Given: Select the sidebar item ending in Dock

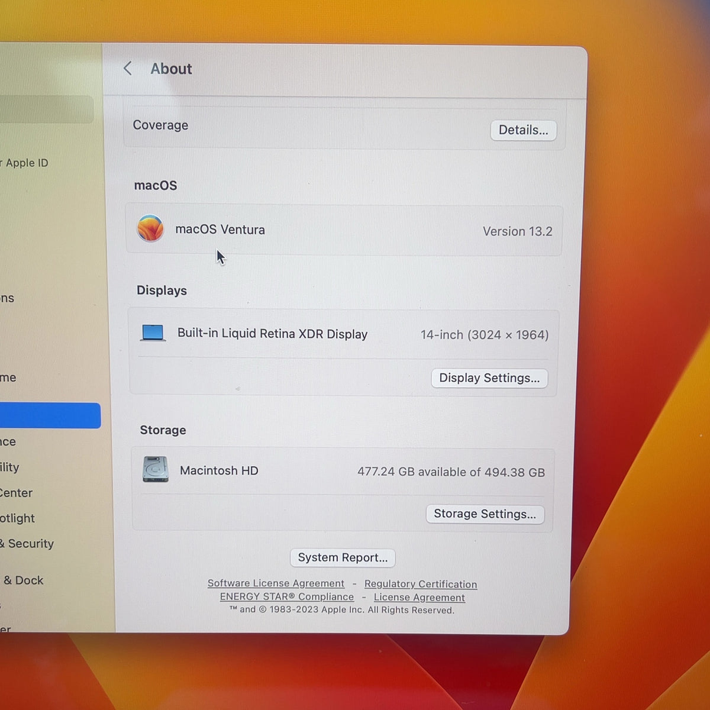Looking at the screenshot, I should tap(22, 580).
